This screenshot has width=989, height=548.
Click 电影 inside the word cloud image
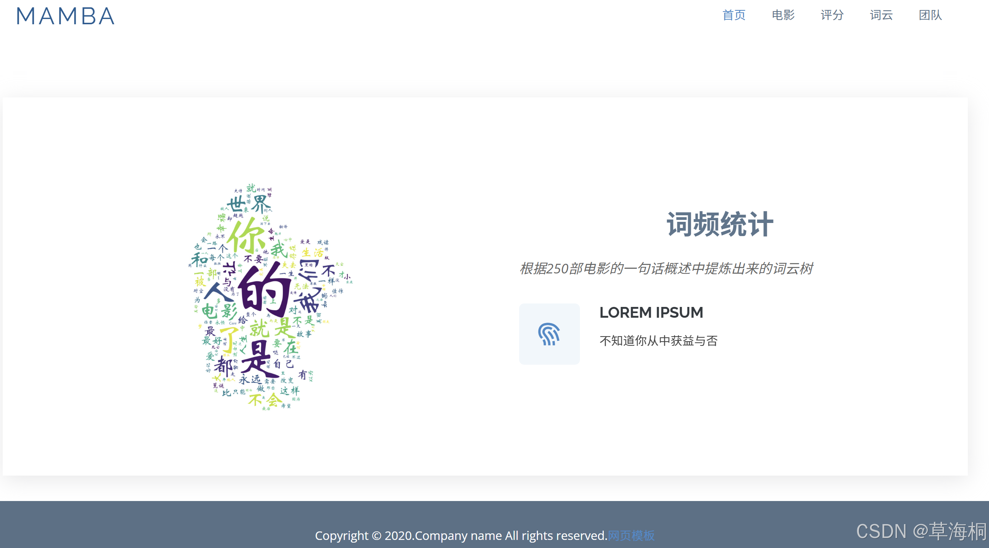tap(219, 310)
